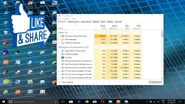
Task: Switch to the Details tab
Action: point(110,22)
